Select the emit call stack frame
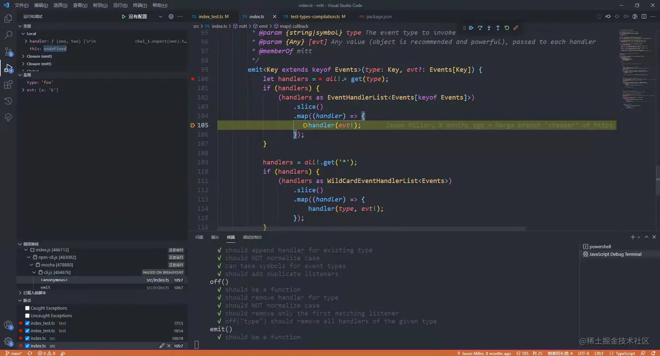 pyautogui.click(x=103, y=288)
